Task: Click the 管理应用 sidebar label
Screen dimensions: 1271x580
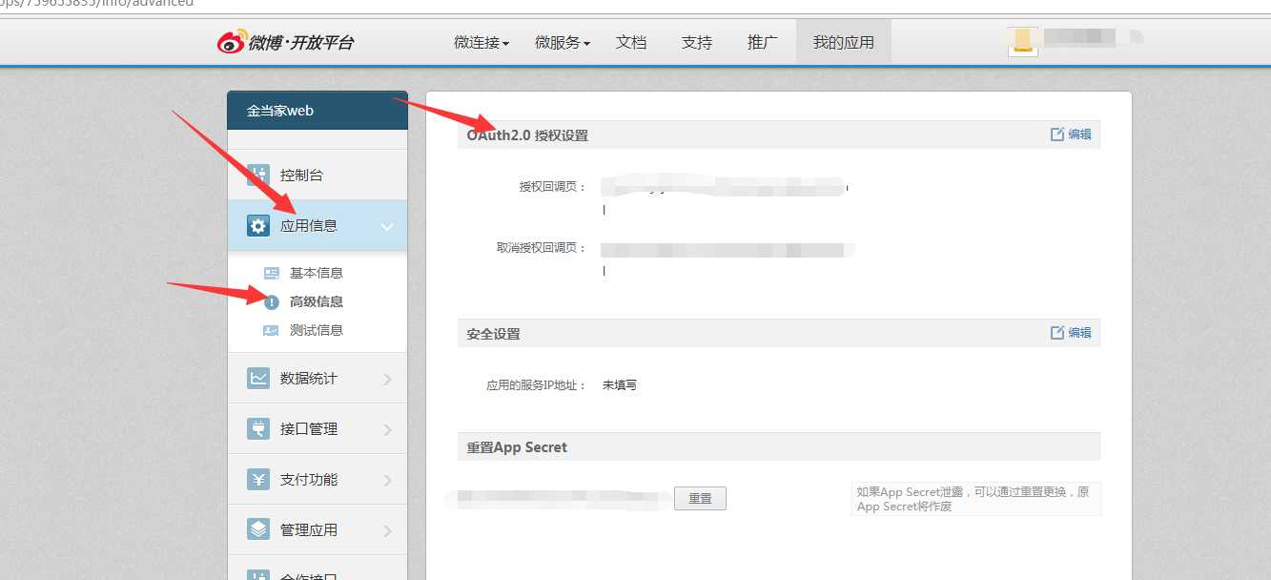Action: coord(308,529)
